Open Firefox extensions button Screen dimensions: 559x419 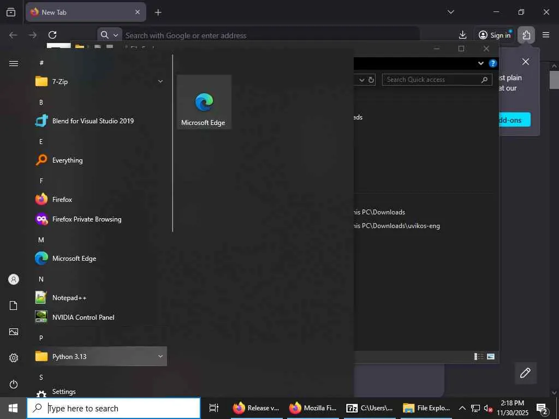pyautogui.click(x=526, y=35)
